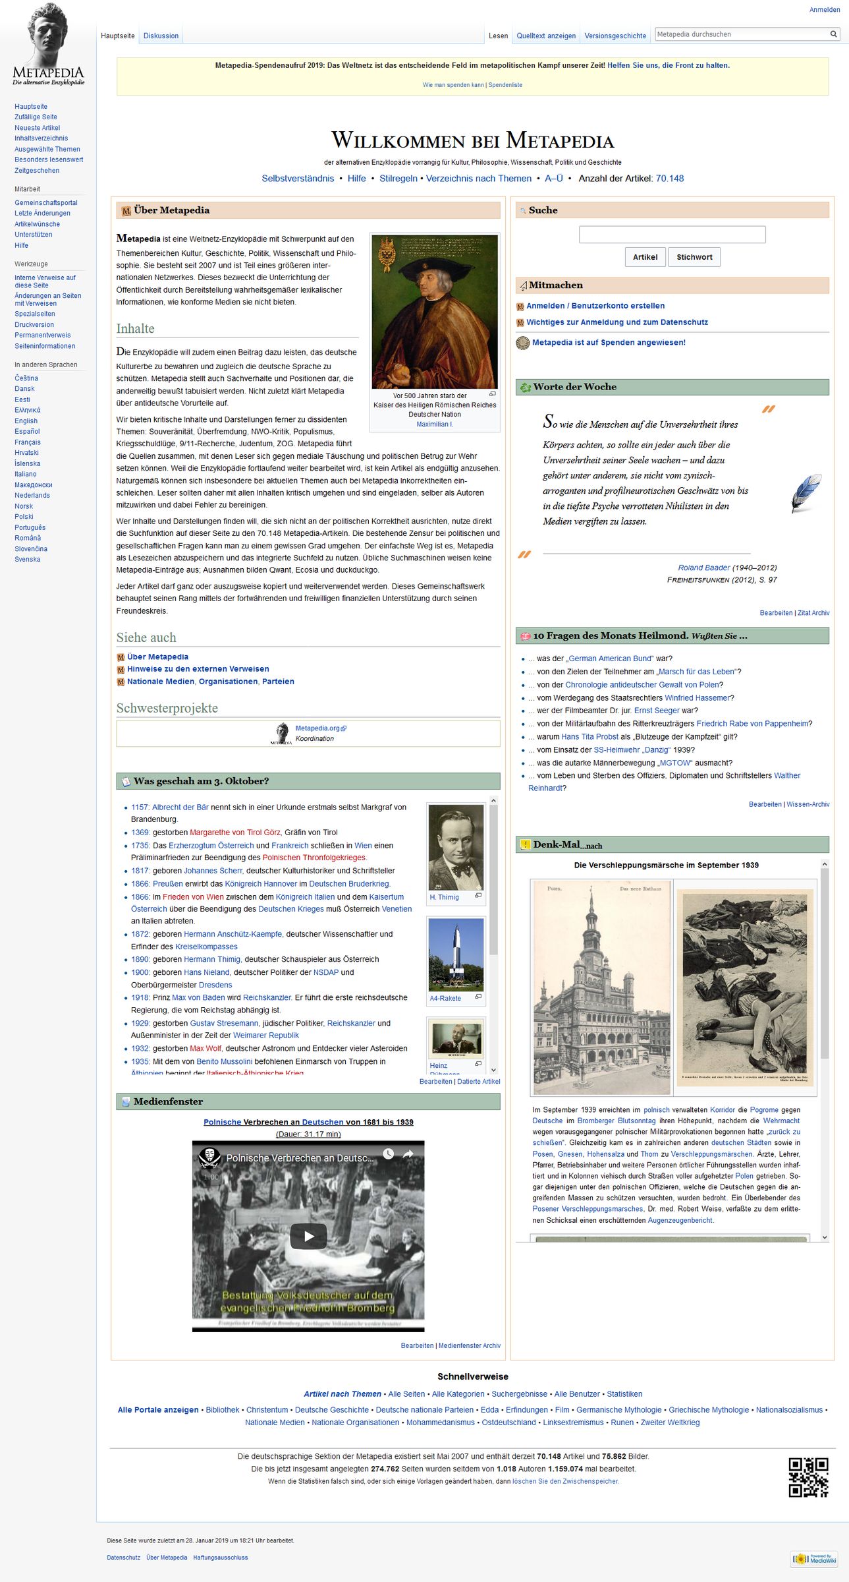Open the H. Thimig portrait photo
The width and height of the screenshot is (849, 1582).
click(456, 848)
